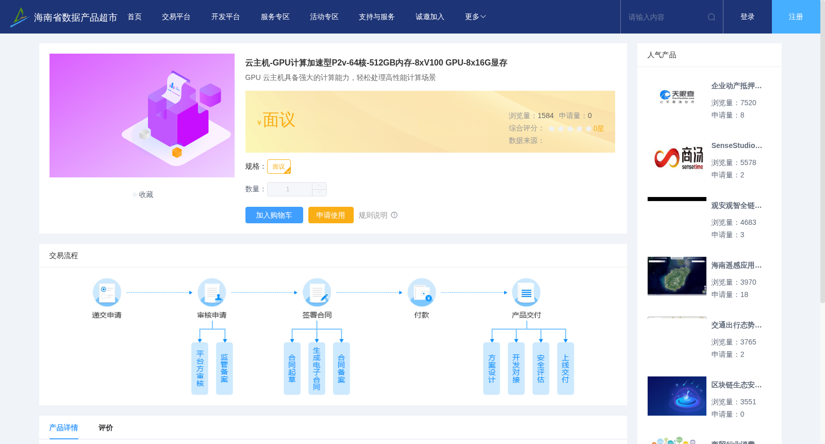Expand the 更多 navigation dropdown
The height and width of the screenshot is (444, 825).
click(475, 17)
